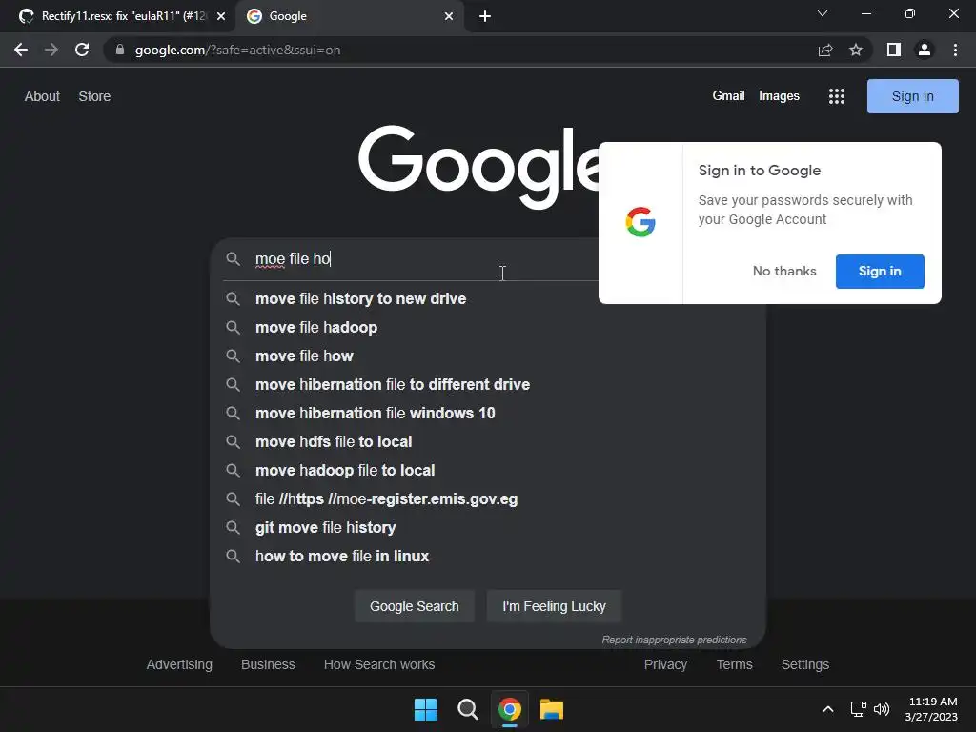Open Gmail link
Image resolution: width=976 pixels, height=732 pixels.
tap(728, 96)
